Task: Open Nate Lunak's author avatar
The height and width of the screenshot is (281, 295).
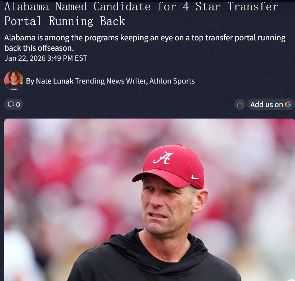Action: [x=14, y=80]
